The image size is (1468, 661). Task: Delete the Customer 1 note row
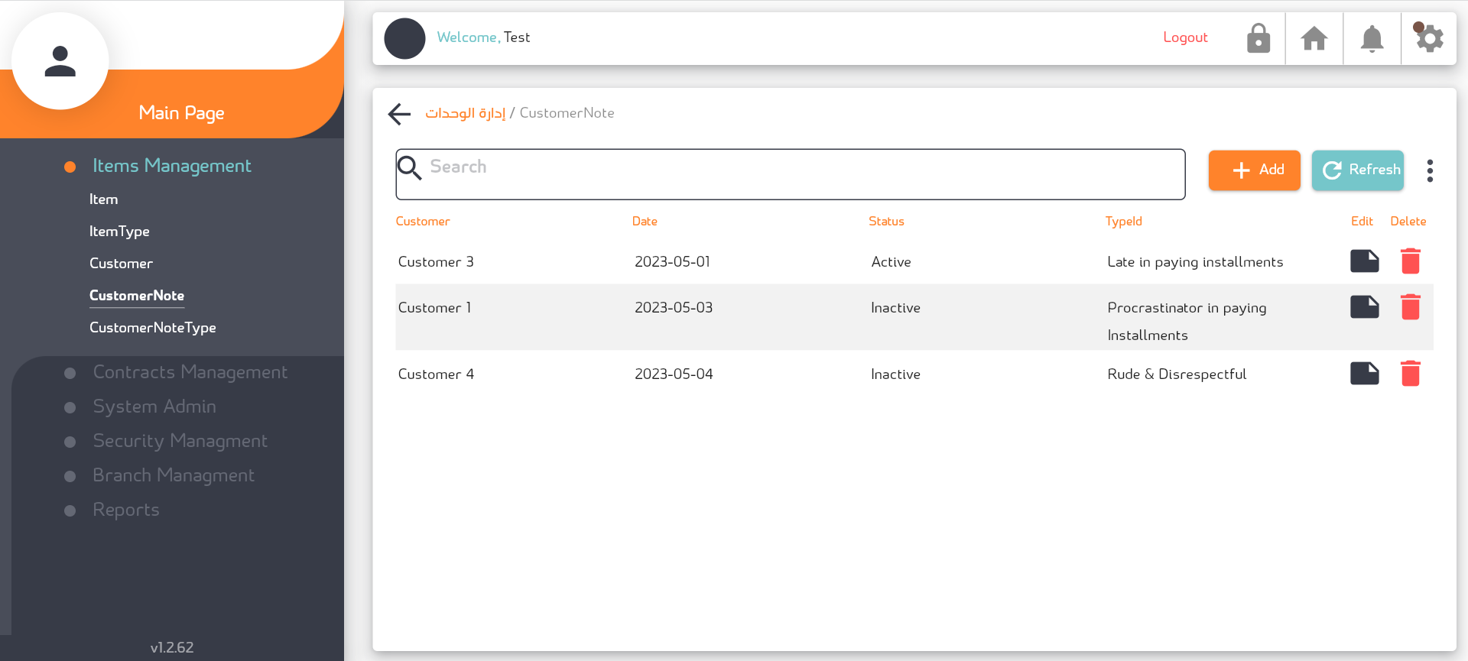[1410, 307]
